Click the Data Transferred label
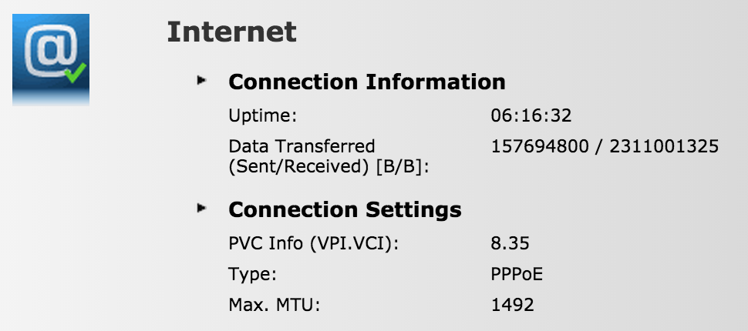Image resolution: width=748 pixels, height=331 pixels. [x=302, y=146]
